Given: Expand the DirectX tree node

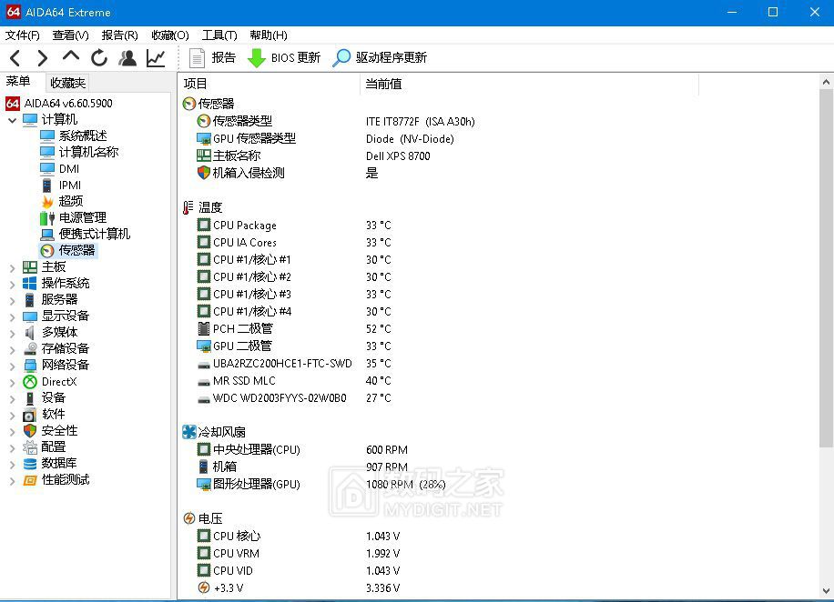Looking at the screenshot, I should pyautogui.click(x=12, y=383).
